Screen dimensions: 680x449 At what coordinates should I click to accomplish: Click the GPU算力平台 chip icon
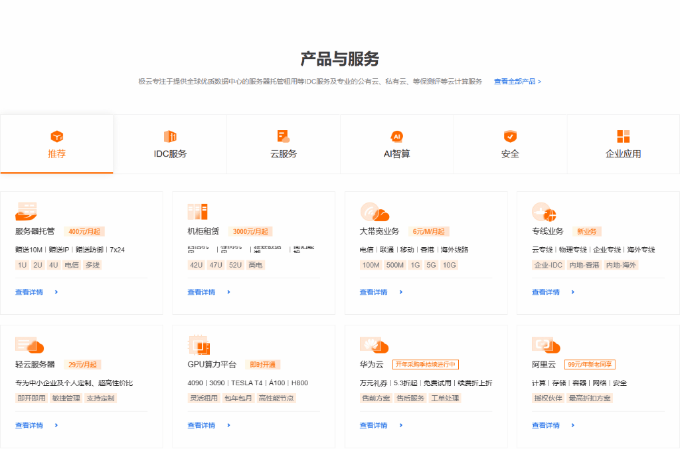point(199,345)
